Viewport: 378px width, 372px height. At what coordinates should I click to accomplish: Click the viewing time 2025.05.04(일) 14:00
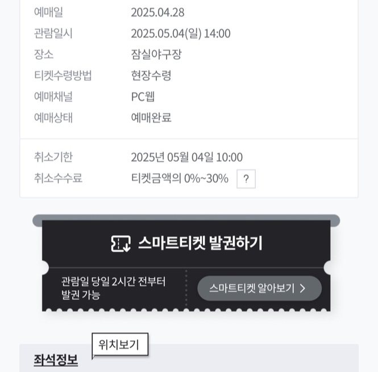pos(181,34)
